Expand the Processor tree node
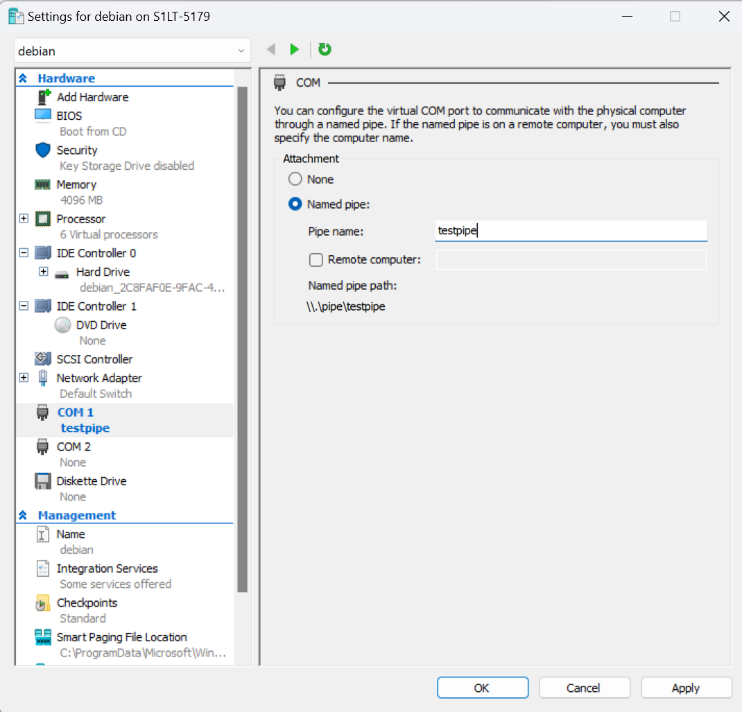The image size is (742, 712). coord(24,218)
